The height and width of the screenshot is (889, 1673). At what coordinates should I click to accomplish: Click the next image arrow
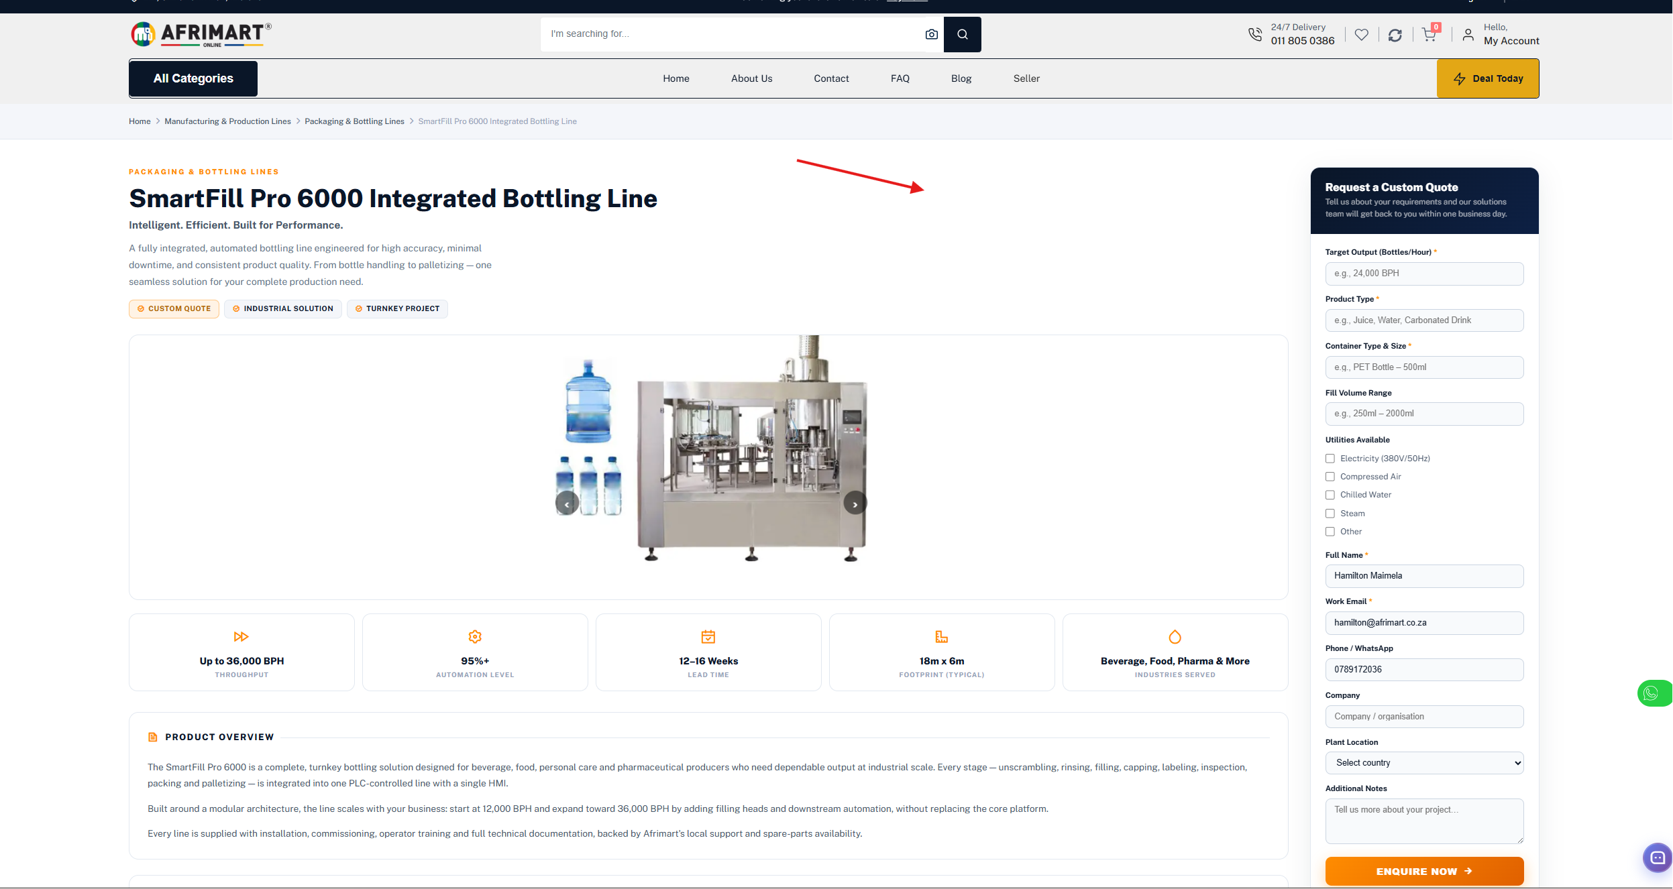click(855, 503)
